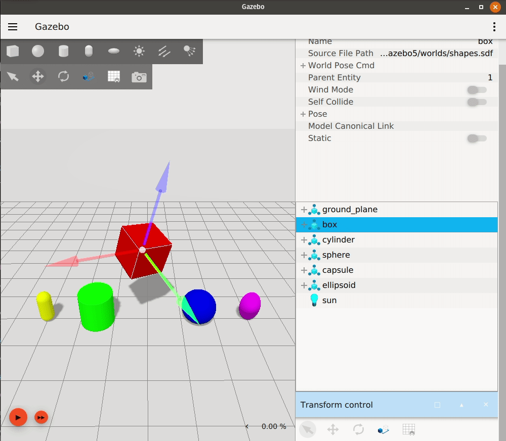Insert a capsule shape from the toolbar

click(x=89, y=51)
